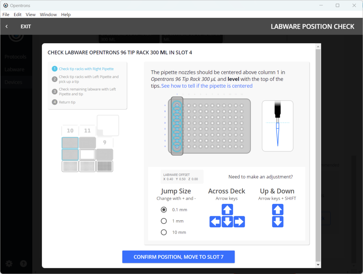Open 'See how to tell if the pipette is centered'
The image size is (363, 274).
pyautogui.click(x=207, y=86)
